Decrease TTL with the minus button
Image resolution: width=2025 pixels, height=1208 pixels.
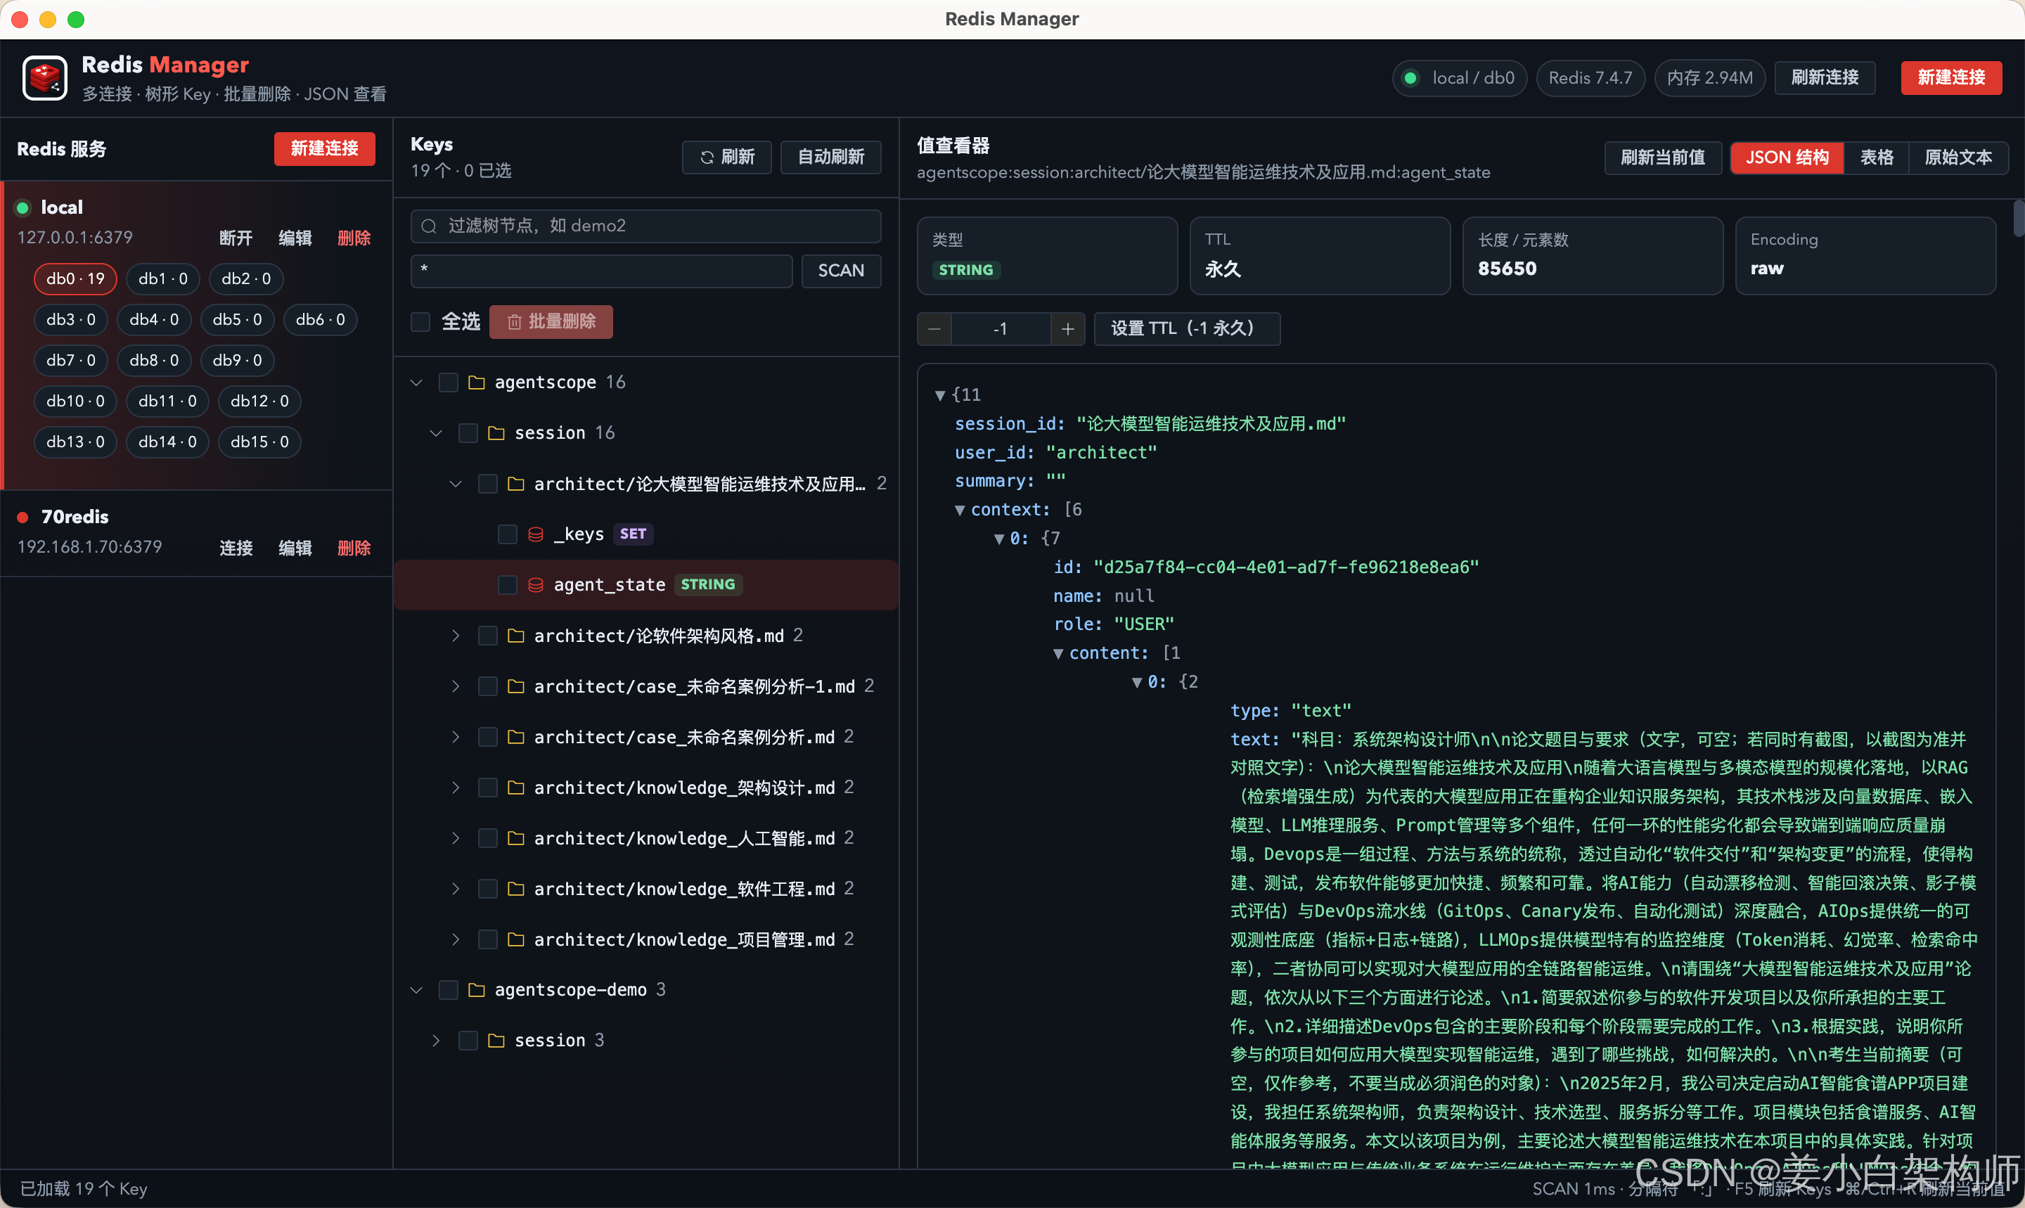tap(934, 329)
